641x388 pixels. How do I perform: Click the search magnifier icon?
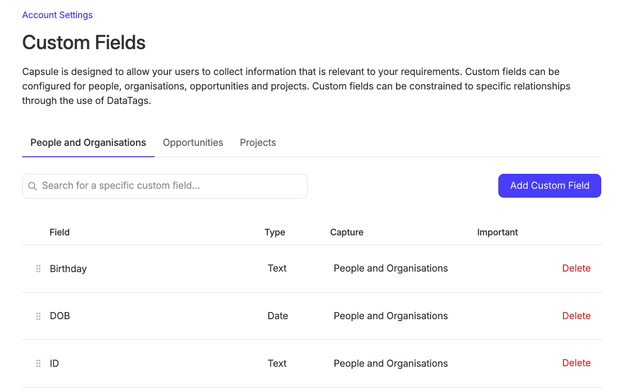point(33,186)
